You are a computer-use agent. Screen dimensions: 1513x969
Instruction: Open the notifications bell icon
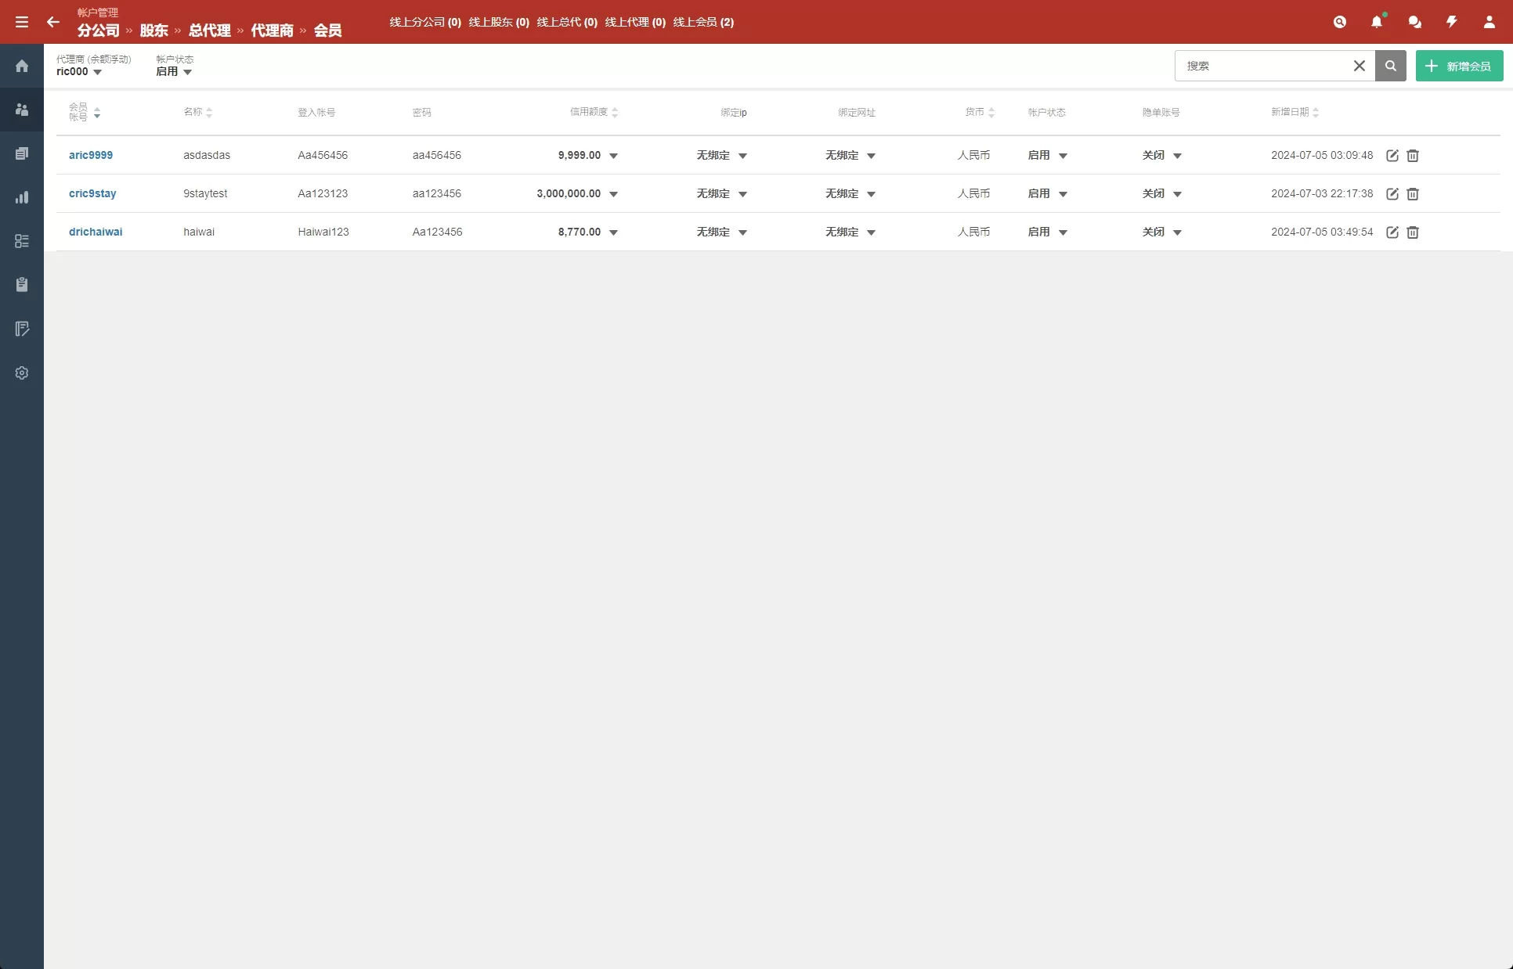(x=1377, y=22)
